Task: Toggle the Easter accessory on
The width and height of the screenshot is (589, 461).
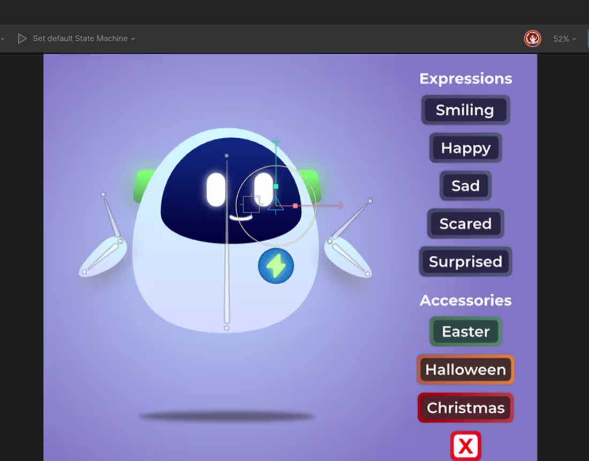Action: coord(465,331)
